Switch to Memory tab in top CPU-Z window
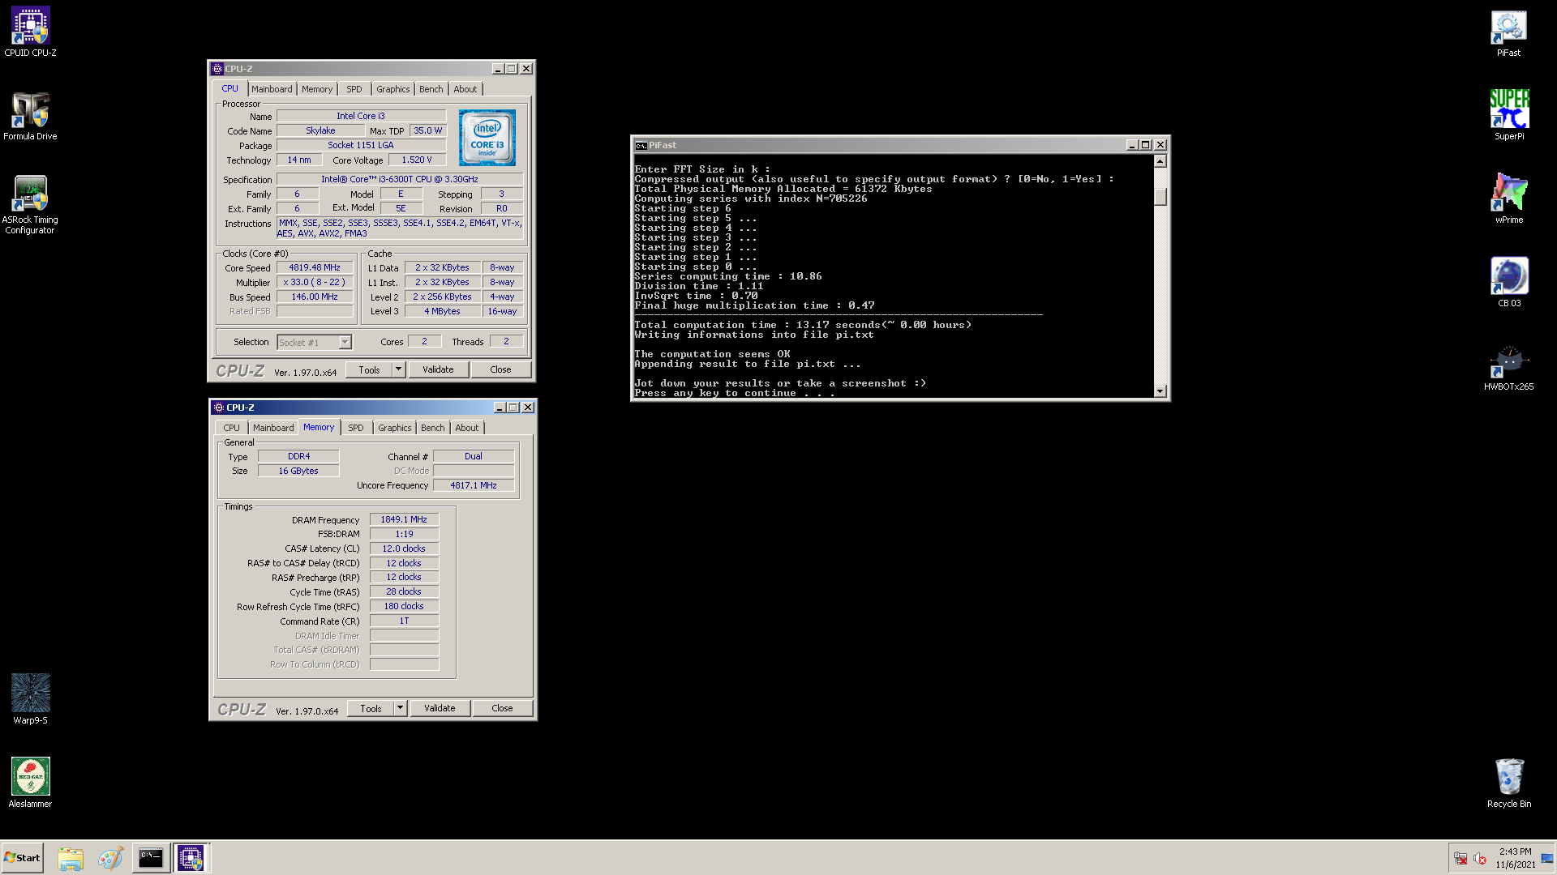The height and width of the screenshot is (875, 1557). [317, 89]
